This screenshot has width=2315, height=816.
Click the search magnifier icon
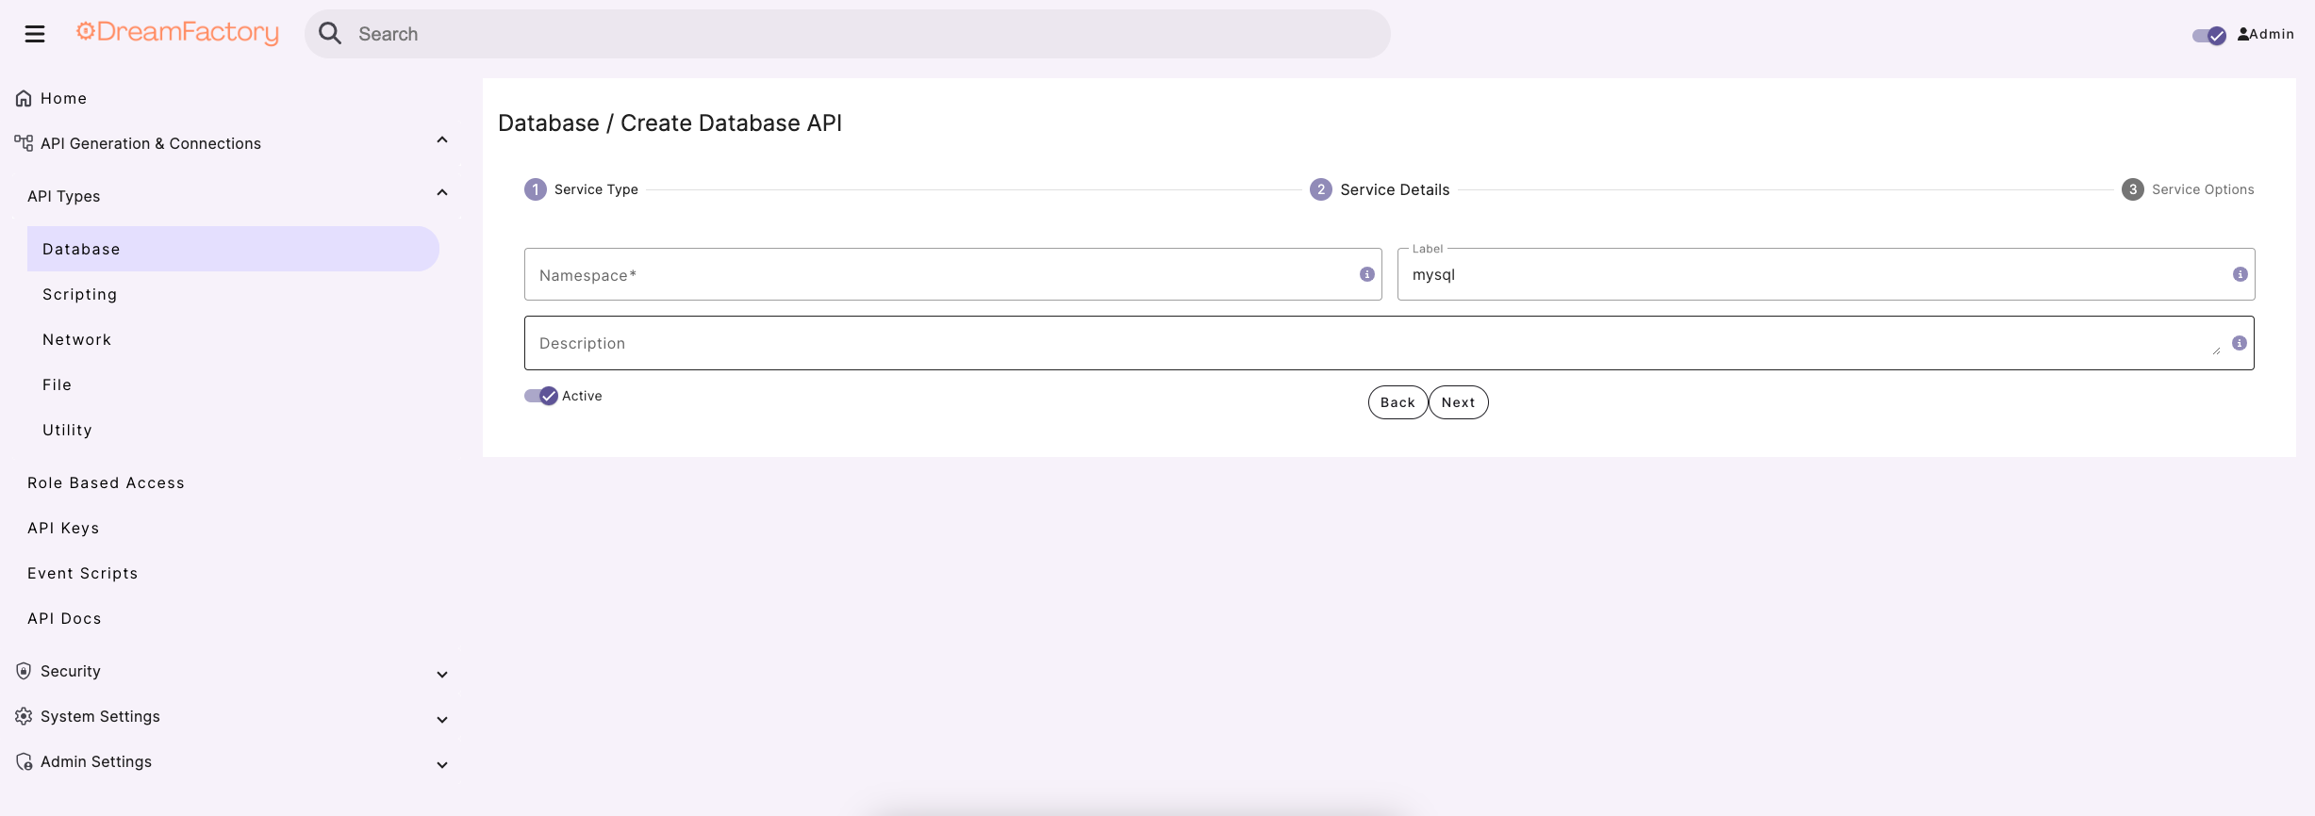(x=330, y=34)
